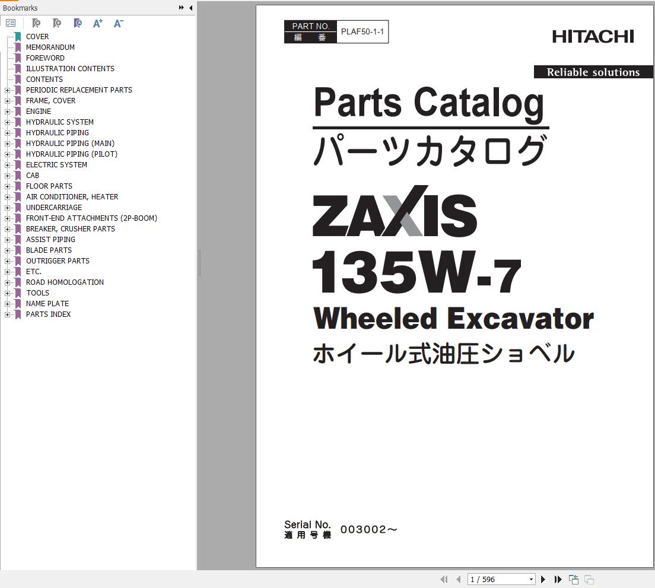Add a new bookmark with the plus icon
This screenshot has width=655, height=588.
(57, 23)
